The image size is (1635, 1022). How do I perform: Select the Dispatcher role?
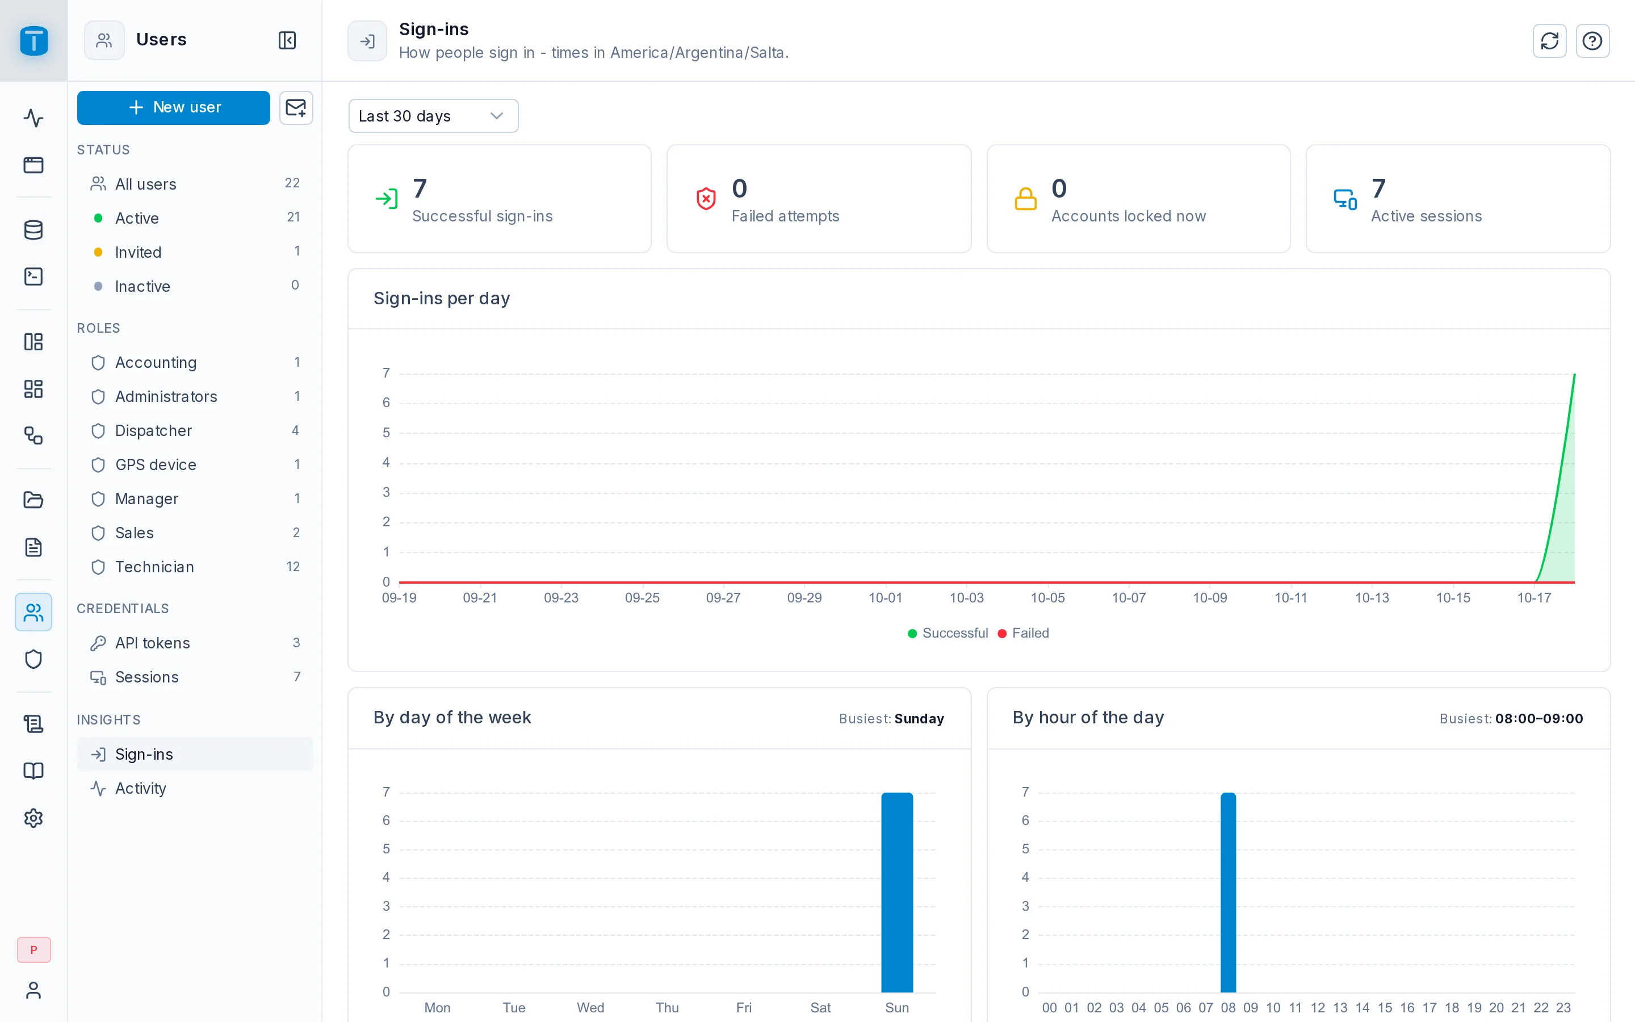point(195,430)
